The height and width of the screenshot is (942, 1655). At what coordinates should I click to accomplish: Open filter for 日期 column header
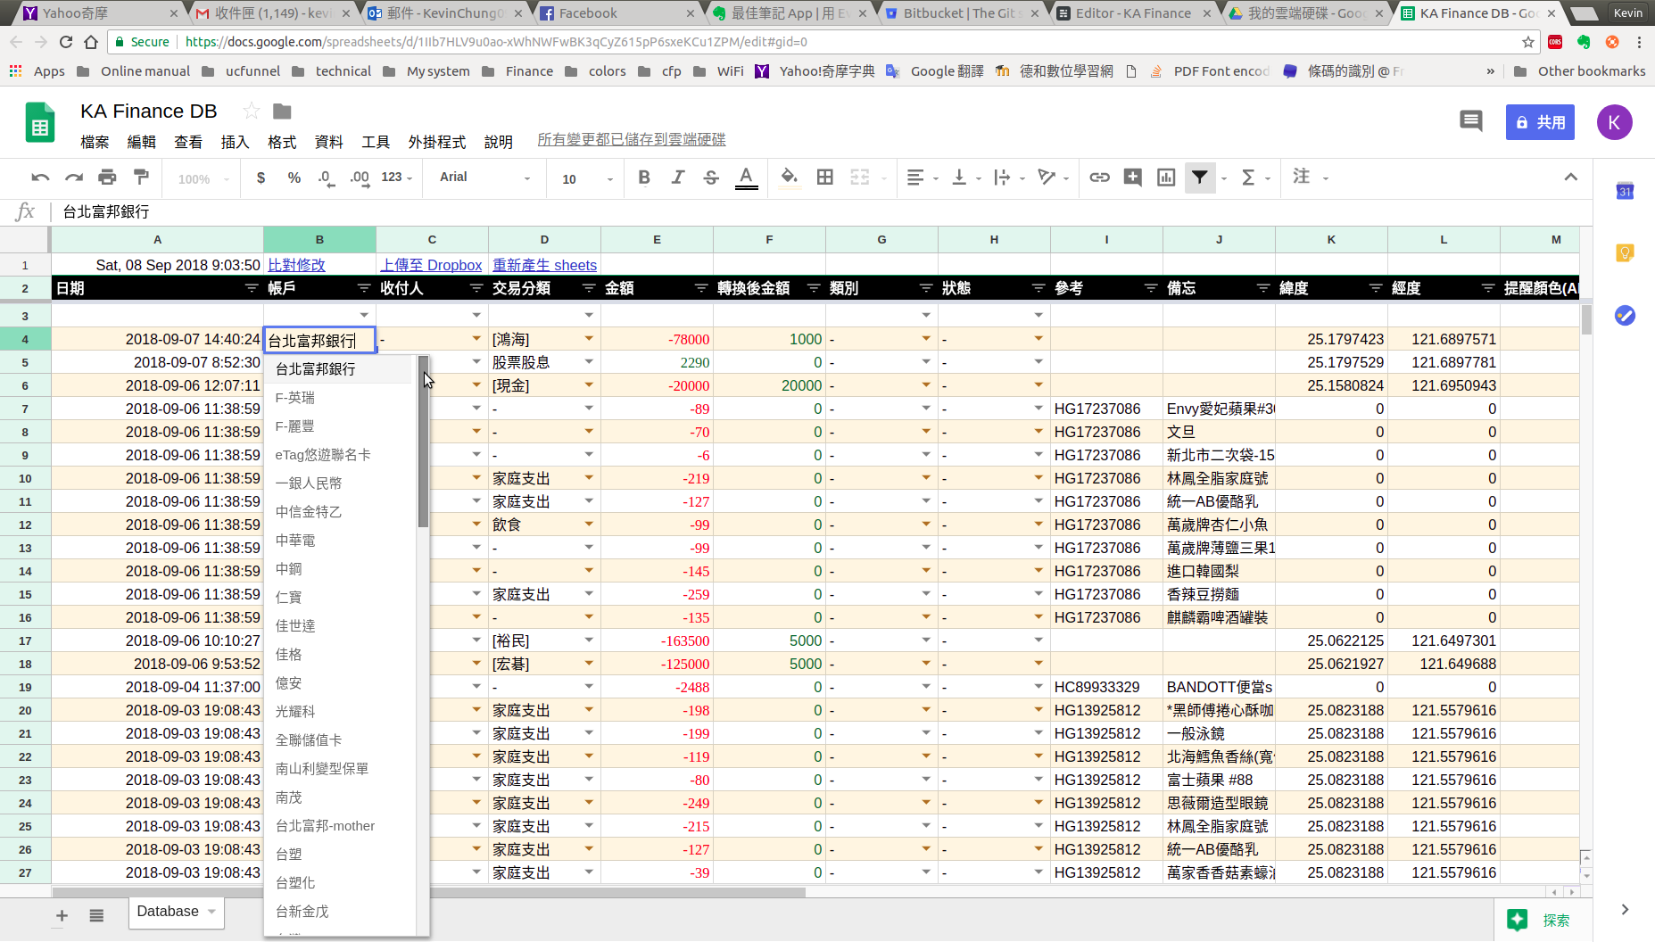click(x=251, y=288)
